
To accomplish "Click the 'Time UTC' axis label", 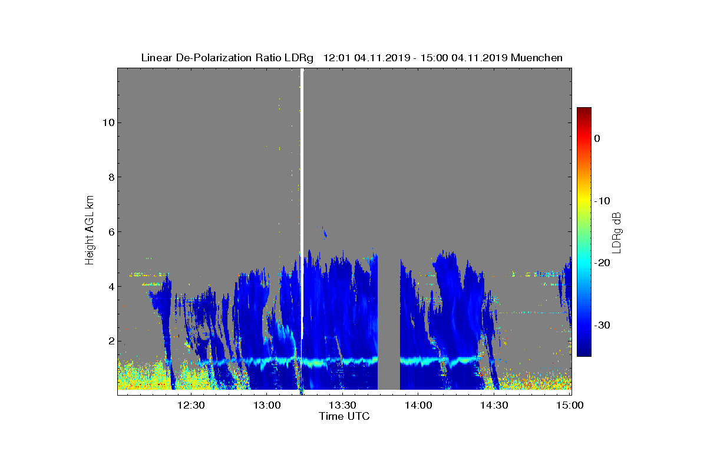I will tap(345, 416).
